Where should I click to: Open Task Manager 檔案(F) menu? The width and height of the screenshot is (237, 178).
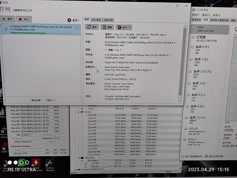click(x=196, y=15)
